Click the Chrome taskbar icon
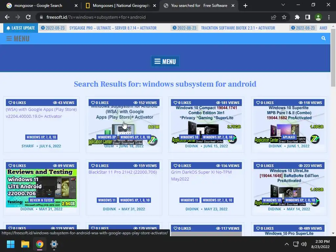The image size is (336, 252). point(39,244)
